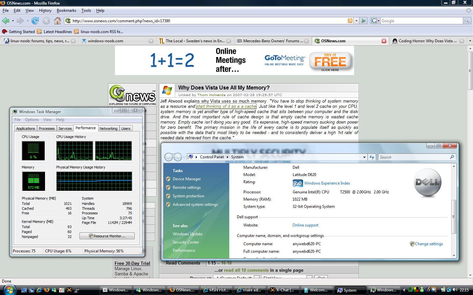Switch to the linux-noob forums tab
Image resolution: width=473 pixels, height=295 pixels.
[x=39, y=41]
